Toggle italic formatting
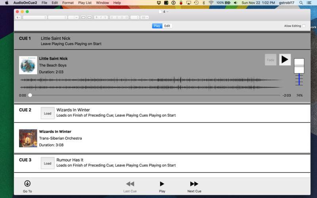 tap(101, 17)
